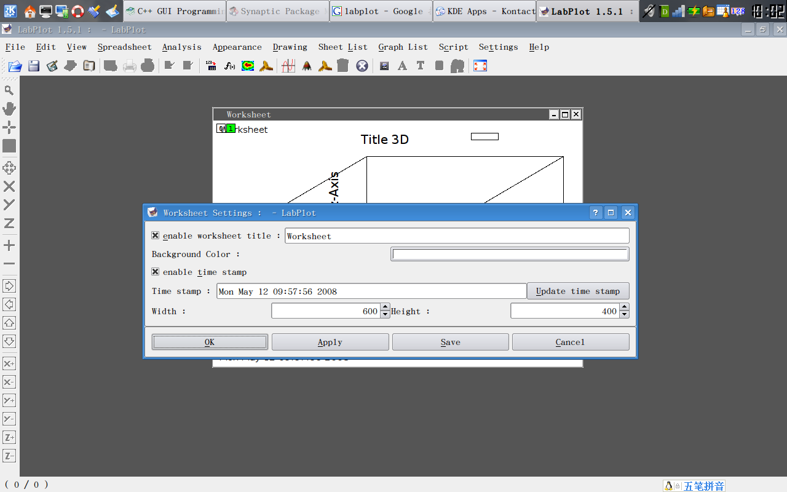Open new spreadsheet with the 123 table icon
The image size is (787, 492).
point(212,66)
